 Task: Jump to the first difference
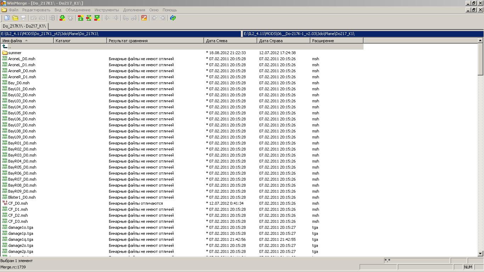coord(80,18)
